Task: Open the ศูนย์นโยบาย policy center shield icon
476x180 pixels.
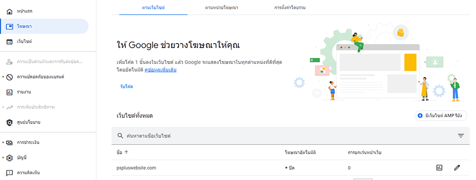Action: (9, 123)
